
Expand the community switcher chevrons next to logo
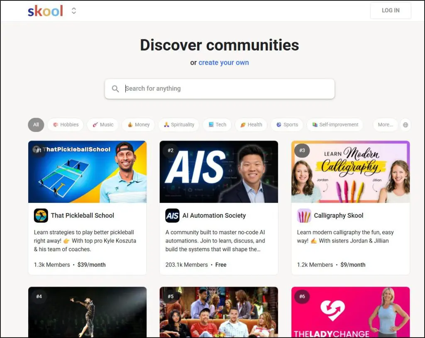74,11
